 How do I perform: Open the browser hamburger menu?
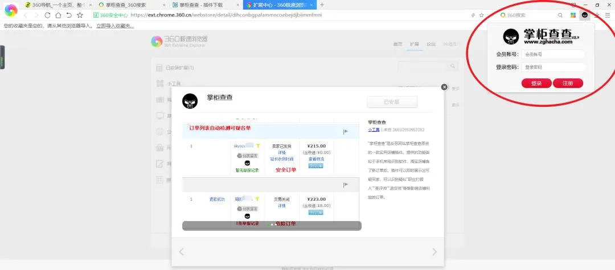(608, 15)
